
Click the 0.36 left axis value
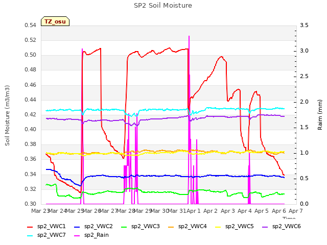coord(31,159)
